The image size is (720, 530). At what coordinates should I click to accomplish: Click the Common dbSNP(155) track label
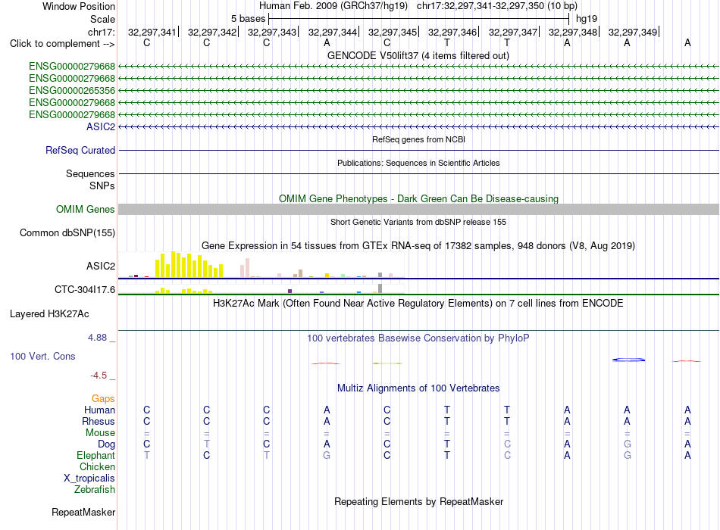pos(67,232)
